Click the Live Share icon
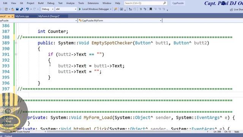The width and height of the screenshot is (243, 137). pos(231,10)
